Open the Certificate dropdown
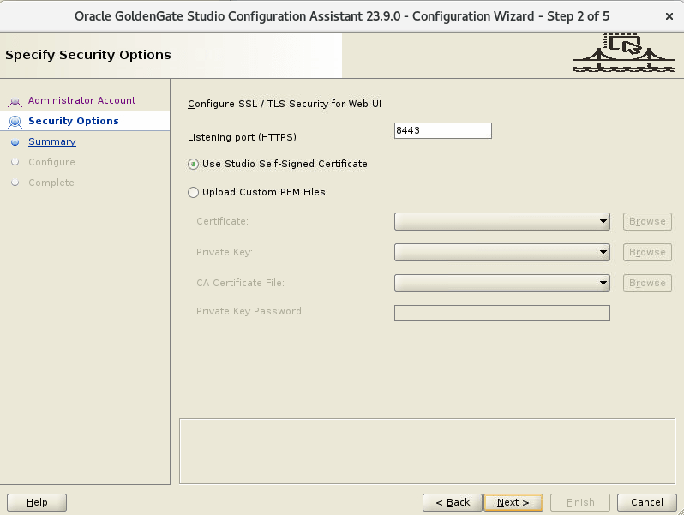Screen dimensions: 684x515 (502, 222)
